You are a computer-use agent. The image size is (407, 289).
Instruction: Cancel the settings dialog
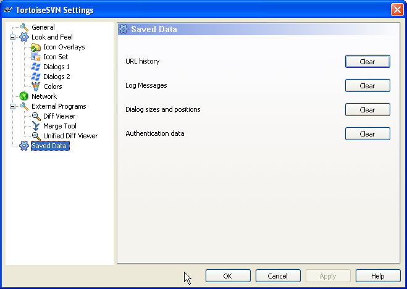(x=278, y=276)
